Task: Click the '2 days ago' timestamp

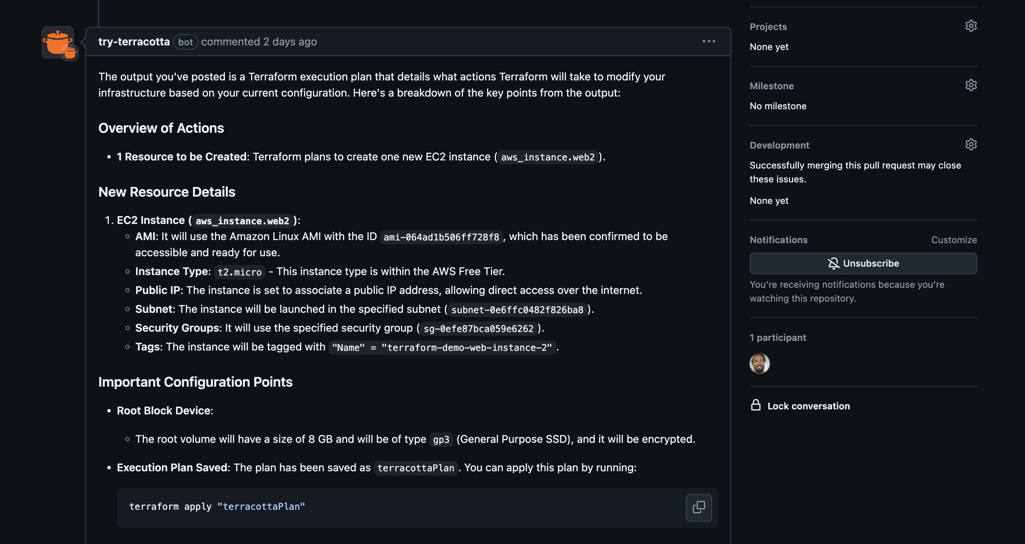Action: coord(290,42)
